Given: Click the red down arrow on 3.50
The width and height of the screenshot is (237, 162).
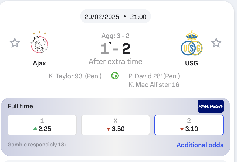Looking at the screenshot, I should point(109,129).
